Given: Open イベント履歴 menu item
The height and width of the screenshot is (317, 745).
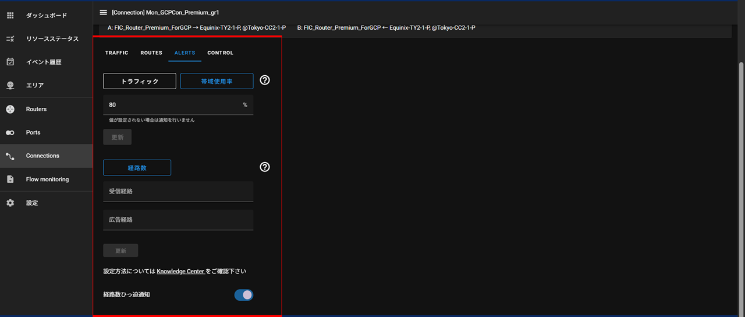Looking at the screenshot, I should (x=44, y=62).
